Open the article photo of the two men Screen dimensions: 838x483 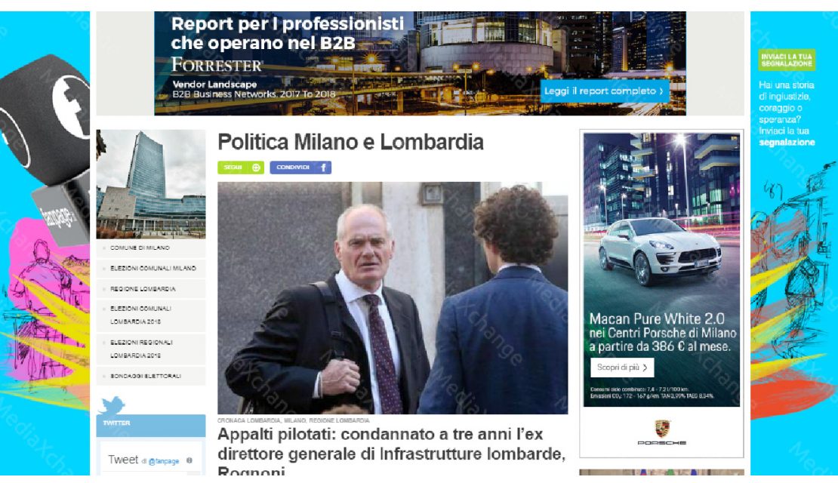[393, 298]
